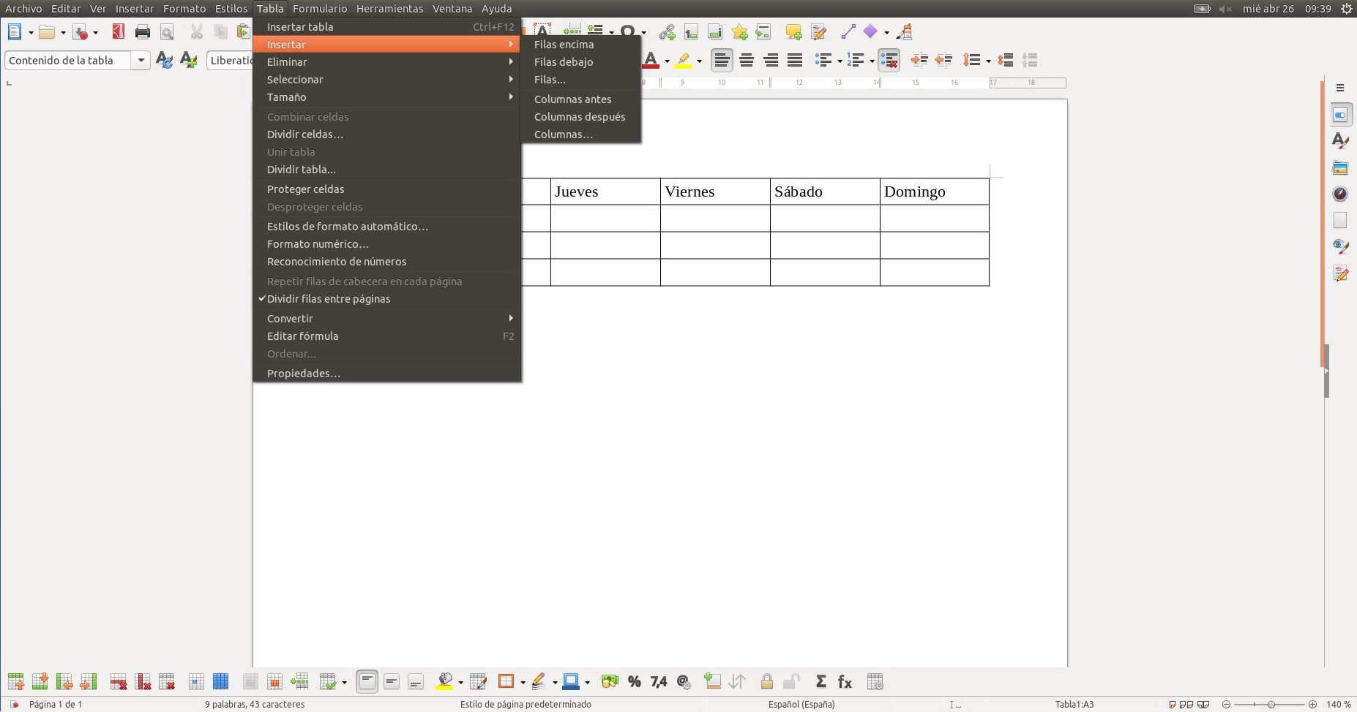The height and width of the screenshot is (712, 1357).
Task: Click Estilos de formato automático… entry
Action: coord(386,227)
